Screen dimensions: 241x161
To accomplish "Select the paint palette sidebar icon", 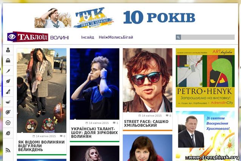I will pos(8,112).
